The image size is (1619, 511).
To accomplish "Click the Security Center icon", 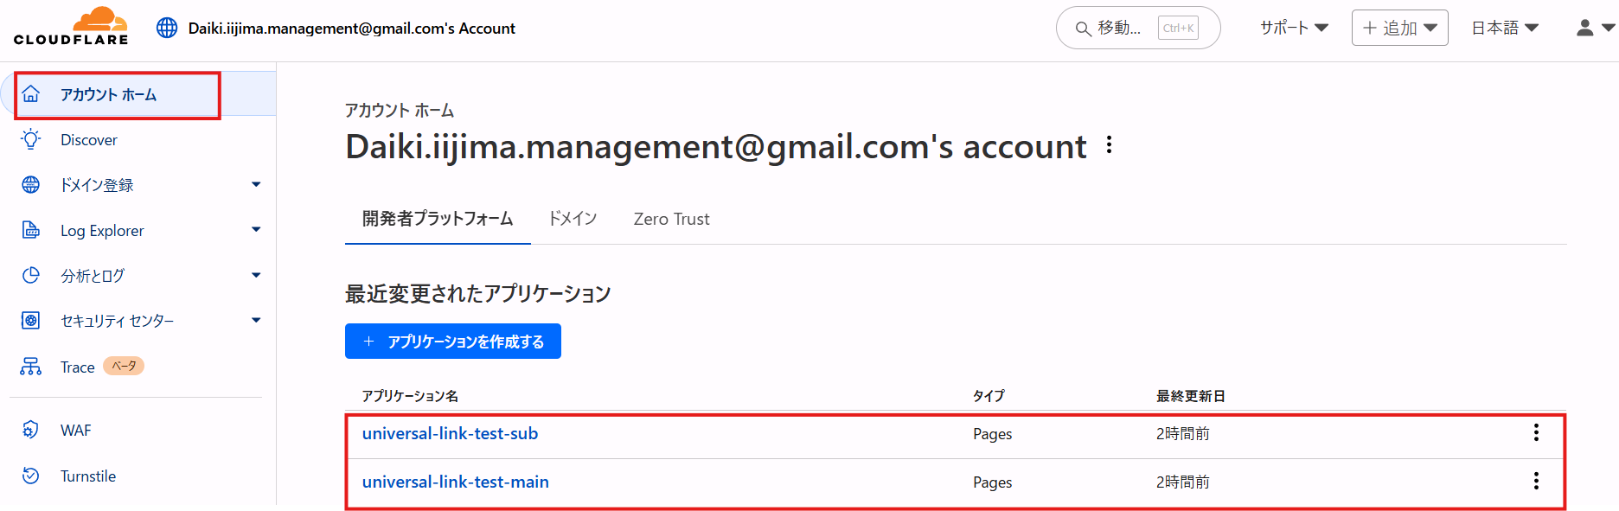I will click(x=31, y=321).
